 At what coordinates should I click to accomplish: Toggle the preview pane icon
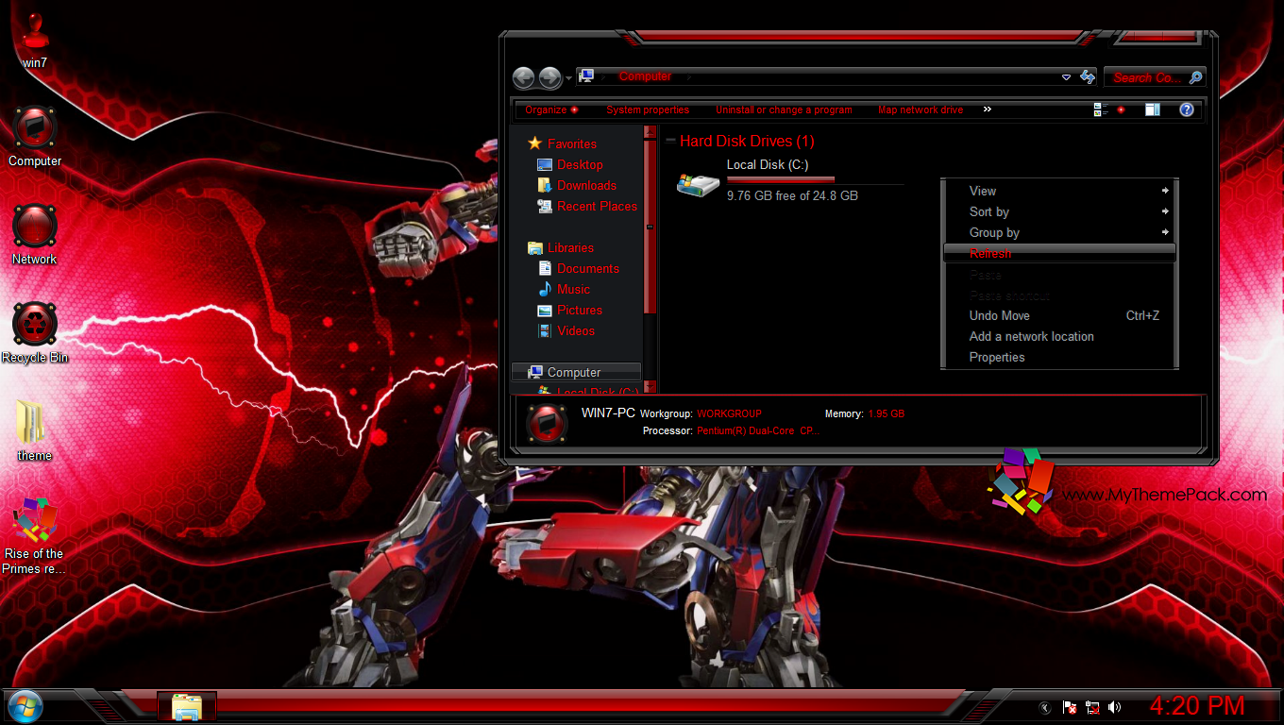(x=1153, y=110)
